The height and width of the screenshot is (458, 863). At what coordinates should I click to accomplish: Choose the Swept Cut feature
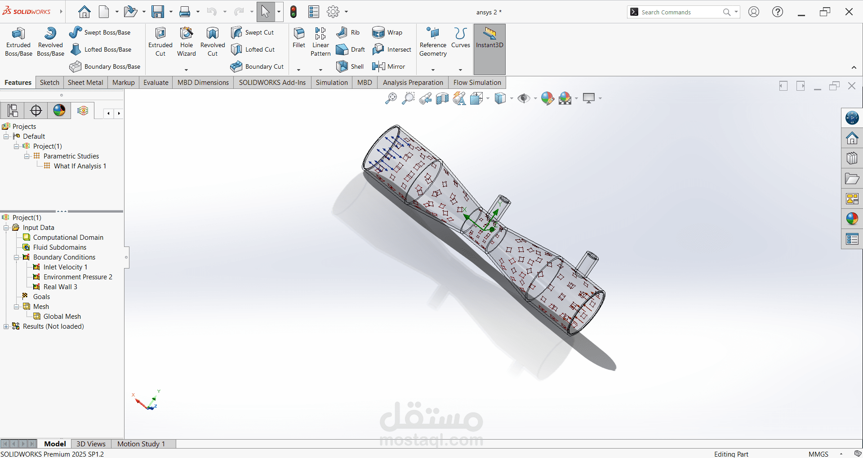pyautogui.click(x=252, y=32)
